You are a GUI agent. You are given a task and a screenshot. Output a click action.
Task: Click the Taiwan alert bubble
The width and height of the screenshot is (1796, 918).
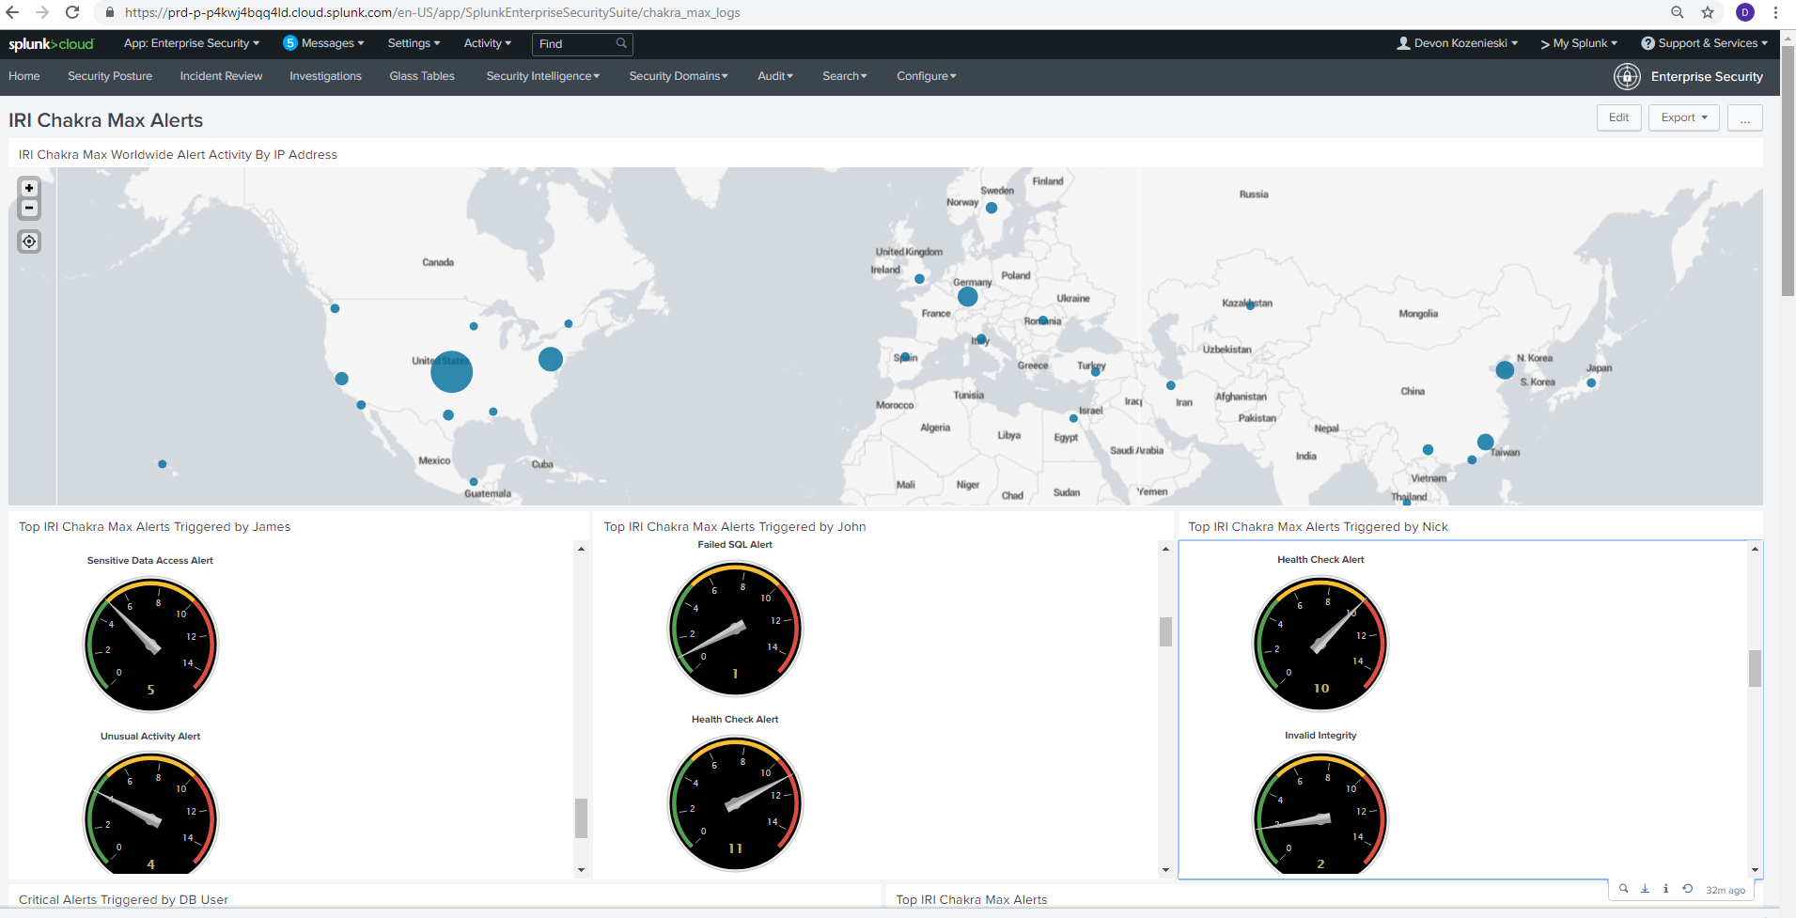(x=1485, y=442)
